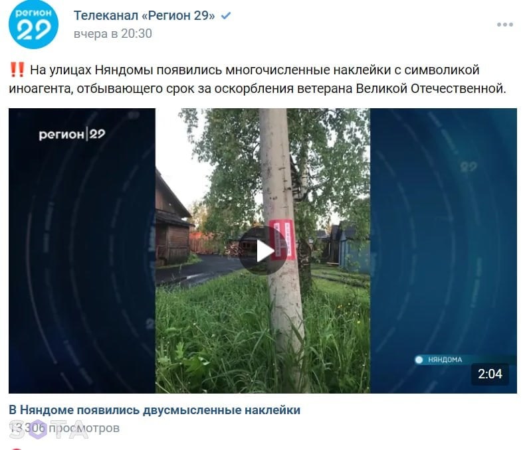This screenshot has width=529, height=450.
Task: Play the video with the center play button
Action: click(x=263, y=251)
